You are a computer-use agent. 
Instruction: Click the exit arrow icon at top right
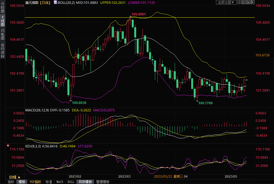click(253, 2)
